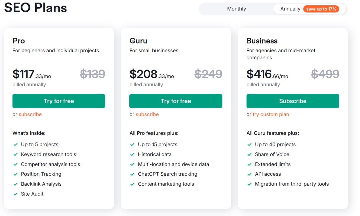This screenshot has width=360, height=216.
Task: Click 'All Pro features plus:' label
Action: click(x=154, y=133)
